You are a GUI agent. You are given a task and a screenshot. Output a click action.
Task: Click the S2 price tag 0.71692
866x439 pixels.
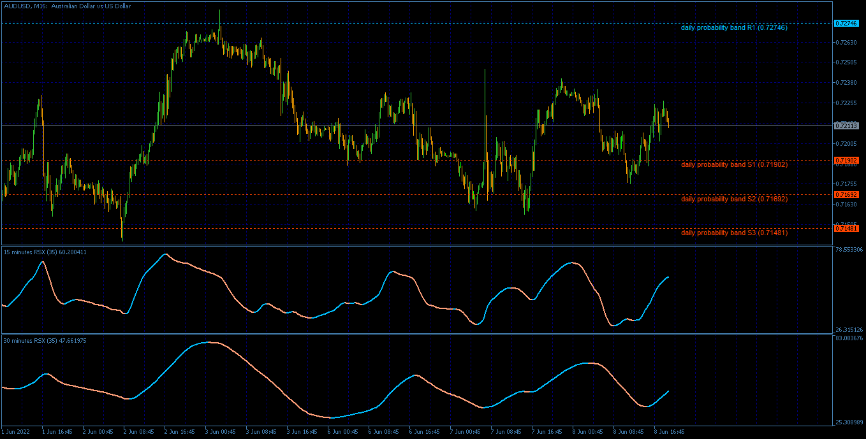tap(846, 194)
